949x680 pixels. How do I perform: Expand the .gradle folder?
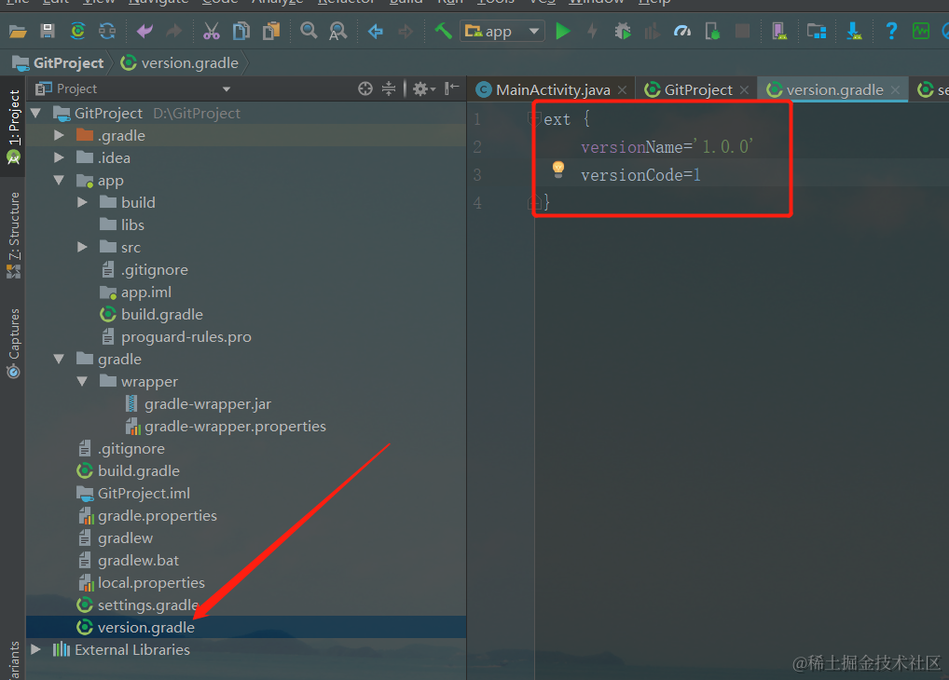[x=59, y=135]
